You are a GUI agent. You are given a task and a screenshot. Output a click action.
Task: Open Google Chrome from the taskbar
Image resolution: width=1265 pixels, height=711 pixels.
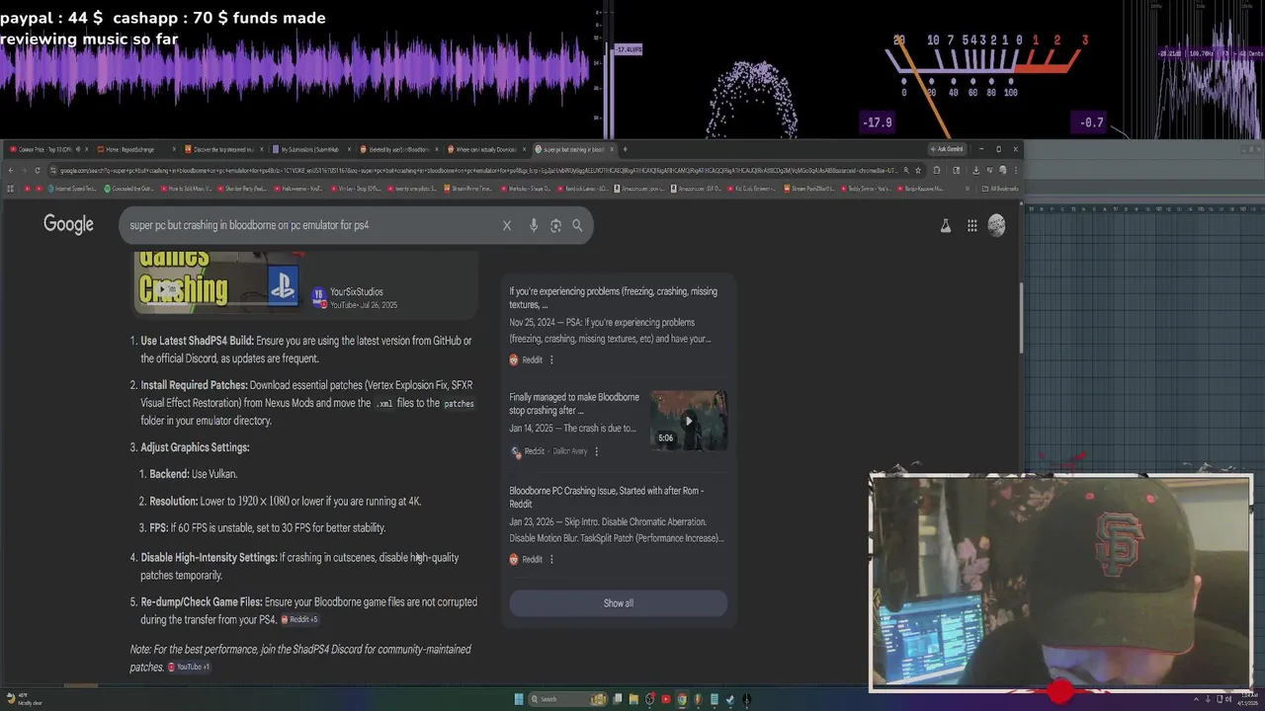coord(682,699)
